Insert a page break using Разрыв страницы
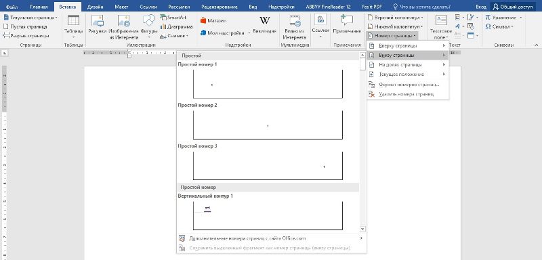Viewport: 542px width, 260px height. click(26, 36)
